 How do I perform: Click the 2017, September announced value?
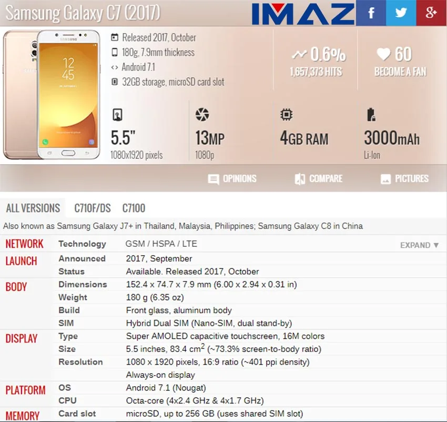(159, 259)
